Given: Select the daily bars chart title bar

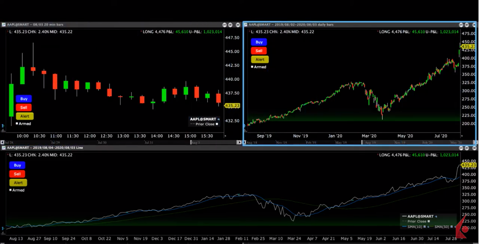Looking at the screenshot, I should [333, 25].
